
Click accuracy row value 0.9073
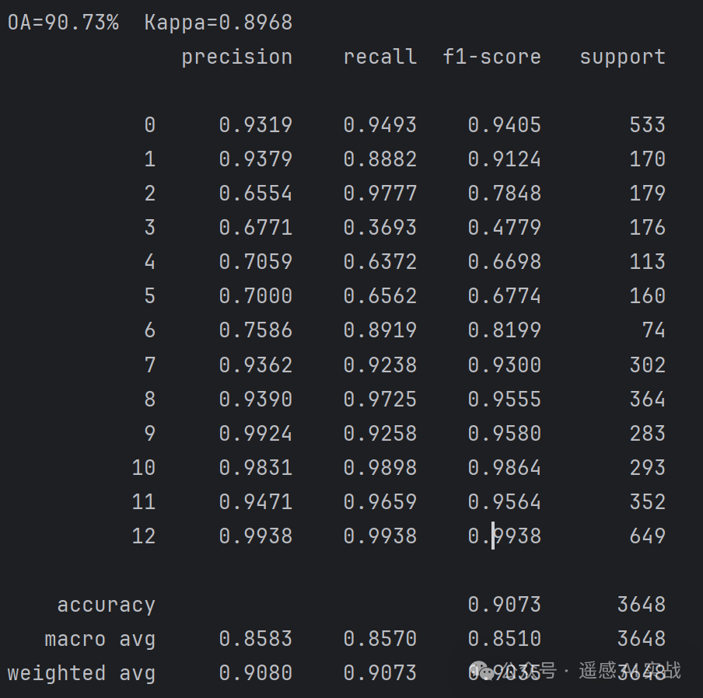pyautogui.click(x=505, y=605)
